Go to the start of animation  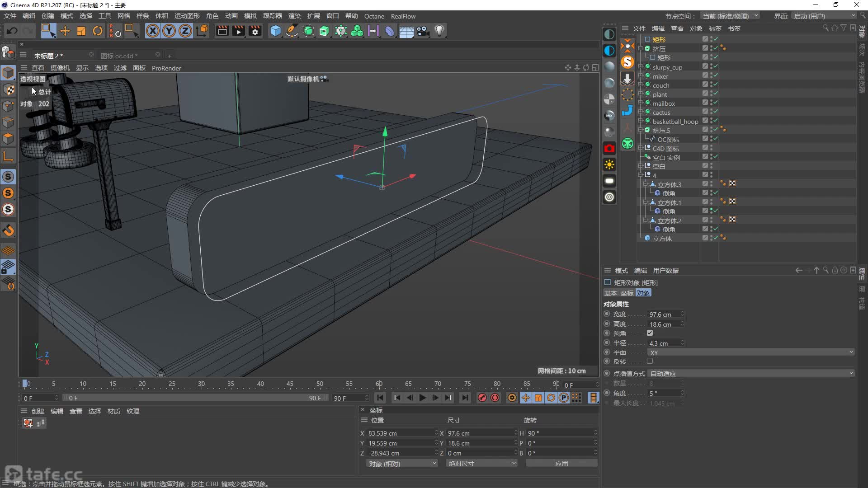[380, 398]
